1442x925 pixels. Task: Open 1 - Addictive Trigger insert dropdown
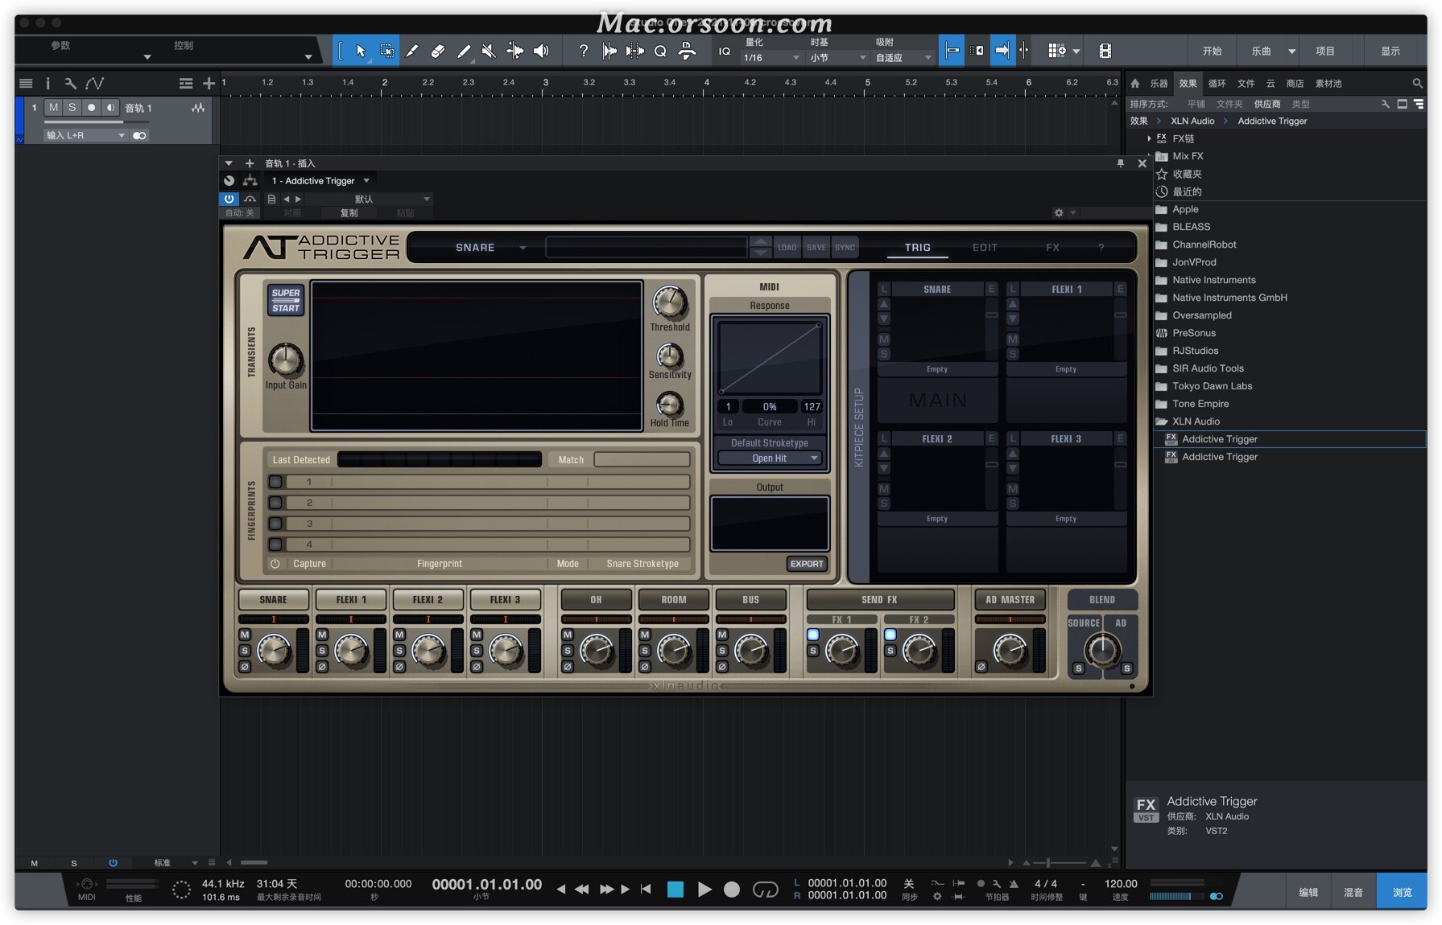click(320, 181)
